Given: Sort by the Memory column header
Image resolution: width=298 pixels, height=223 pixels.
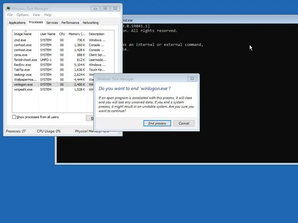Looking at the screenshot, I should pyautogui.click(x=77, y=34).
